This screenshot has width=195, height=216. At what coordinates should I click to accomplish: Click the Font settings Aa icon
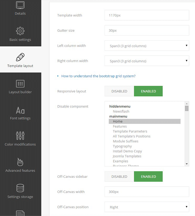tap(20, 110)
